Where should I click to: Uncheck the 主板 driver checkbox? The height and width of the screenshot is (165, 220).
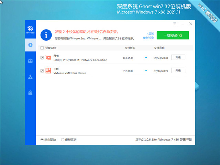pyautogui.click(x=42, y=71)
